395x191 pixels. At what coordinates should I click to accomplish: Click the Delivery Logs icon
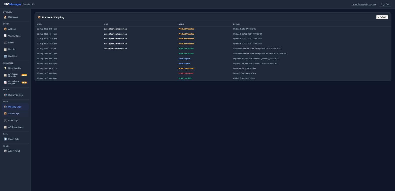pos(5,107)
